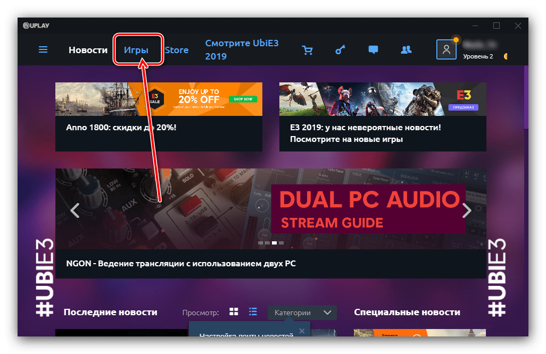Open the hamburger menu
This screenshot has width=546, height=354.
[43, 50]
